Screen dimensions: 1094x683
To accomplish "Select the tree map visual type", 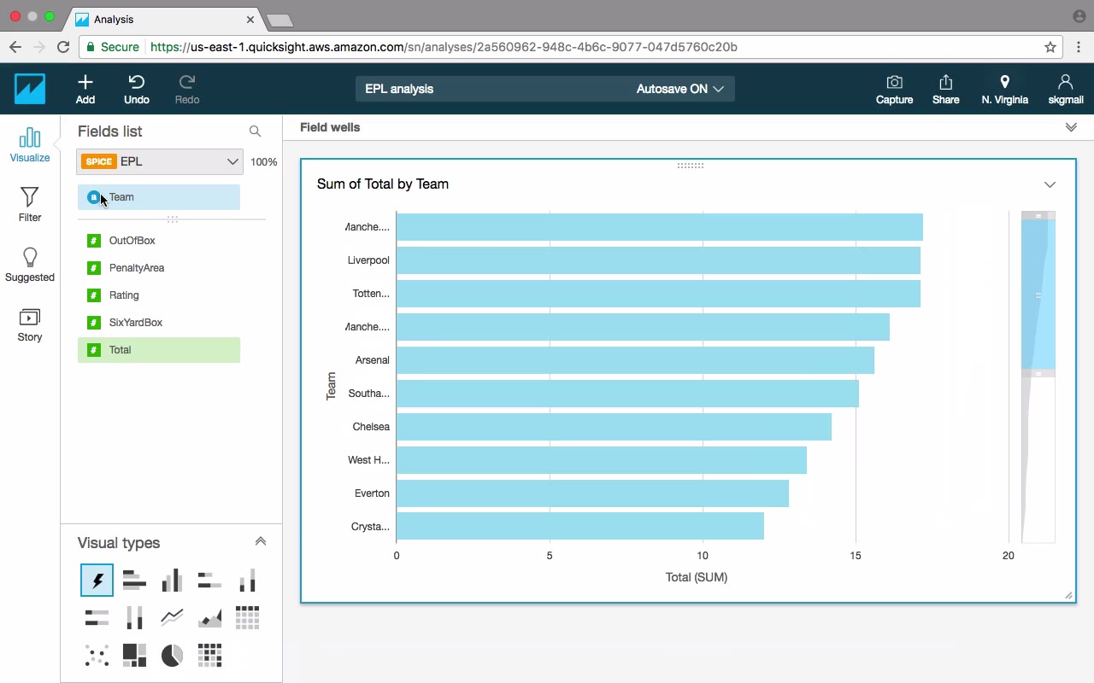I will click(x=134, y=655).
